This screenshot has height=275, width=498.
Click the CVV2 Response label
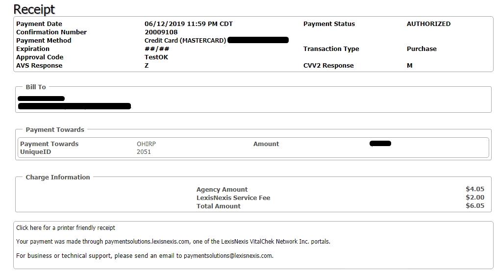328,65
